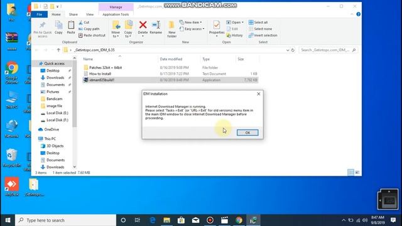
Task: Select OneDrive in navigation pane
Action: (52, 129)
